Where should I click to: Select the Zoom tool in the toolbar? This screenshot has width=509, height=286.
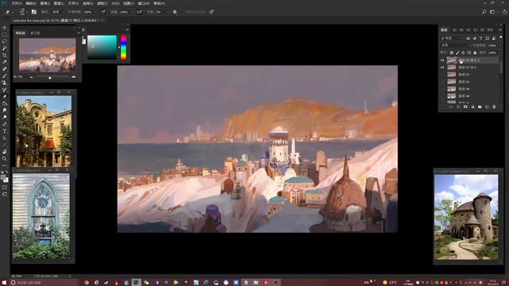point(5,159)
